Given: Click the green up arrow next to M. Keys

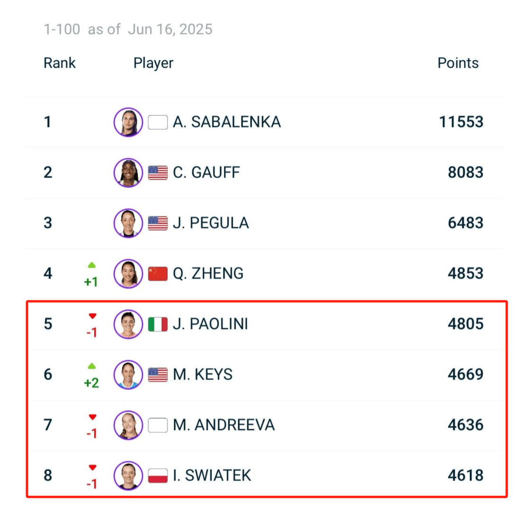Looking at the screenshot, I should tap(92, 366).
